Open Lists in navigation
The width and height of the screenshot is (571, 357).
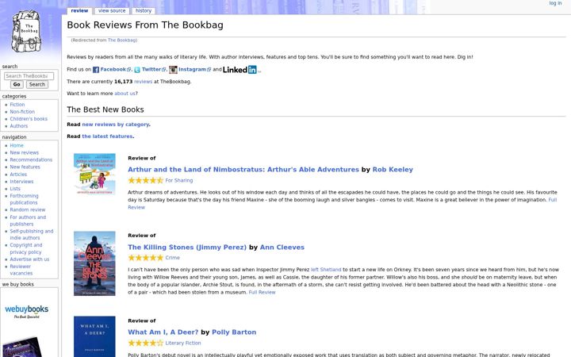[15, 189]
